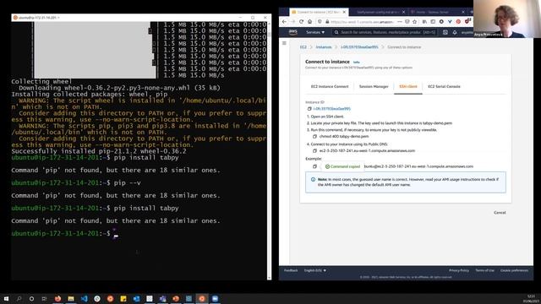541x304 pixels.
Task: Open the EC2 side navigation hamburger menu
Action: [284, 43]
